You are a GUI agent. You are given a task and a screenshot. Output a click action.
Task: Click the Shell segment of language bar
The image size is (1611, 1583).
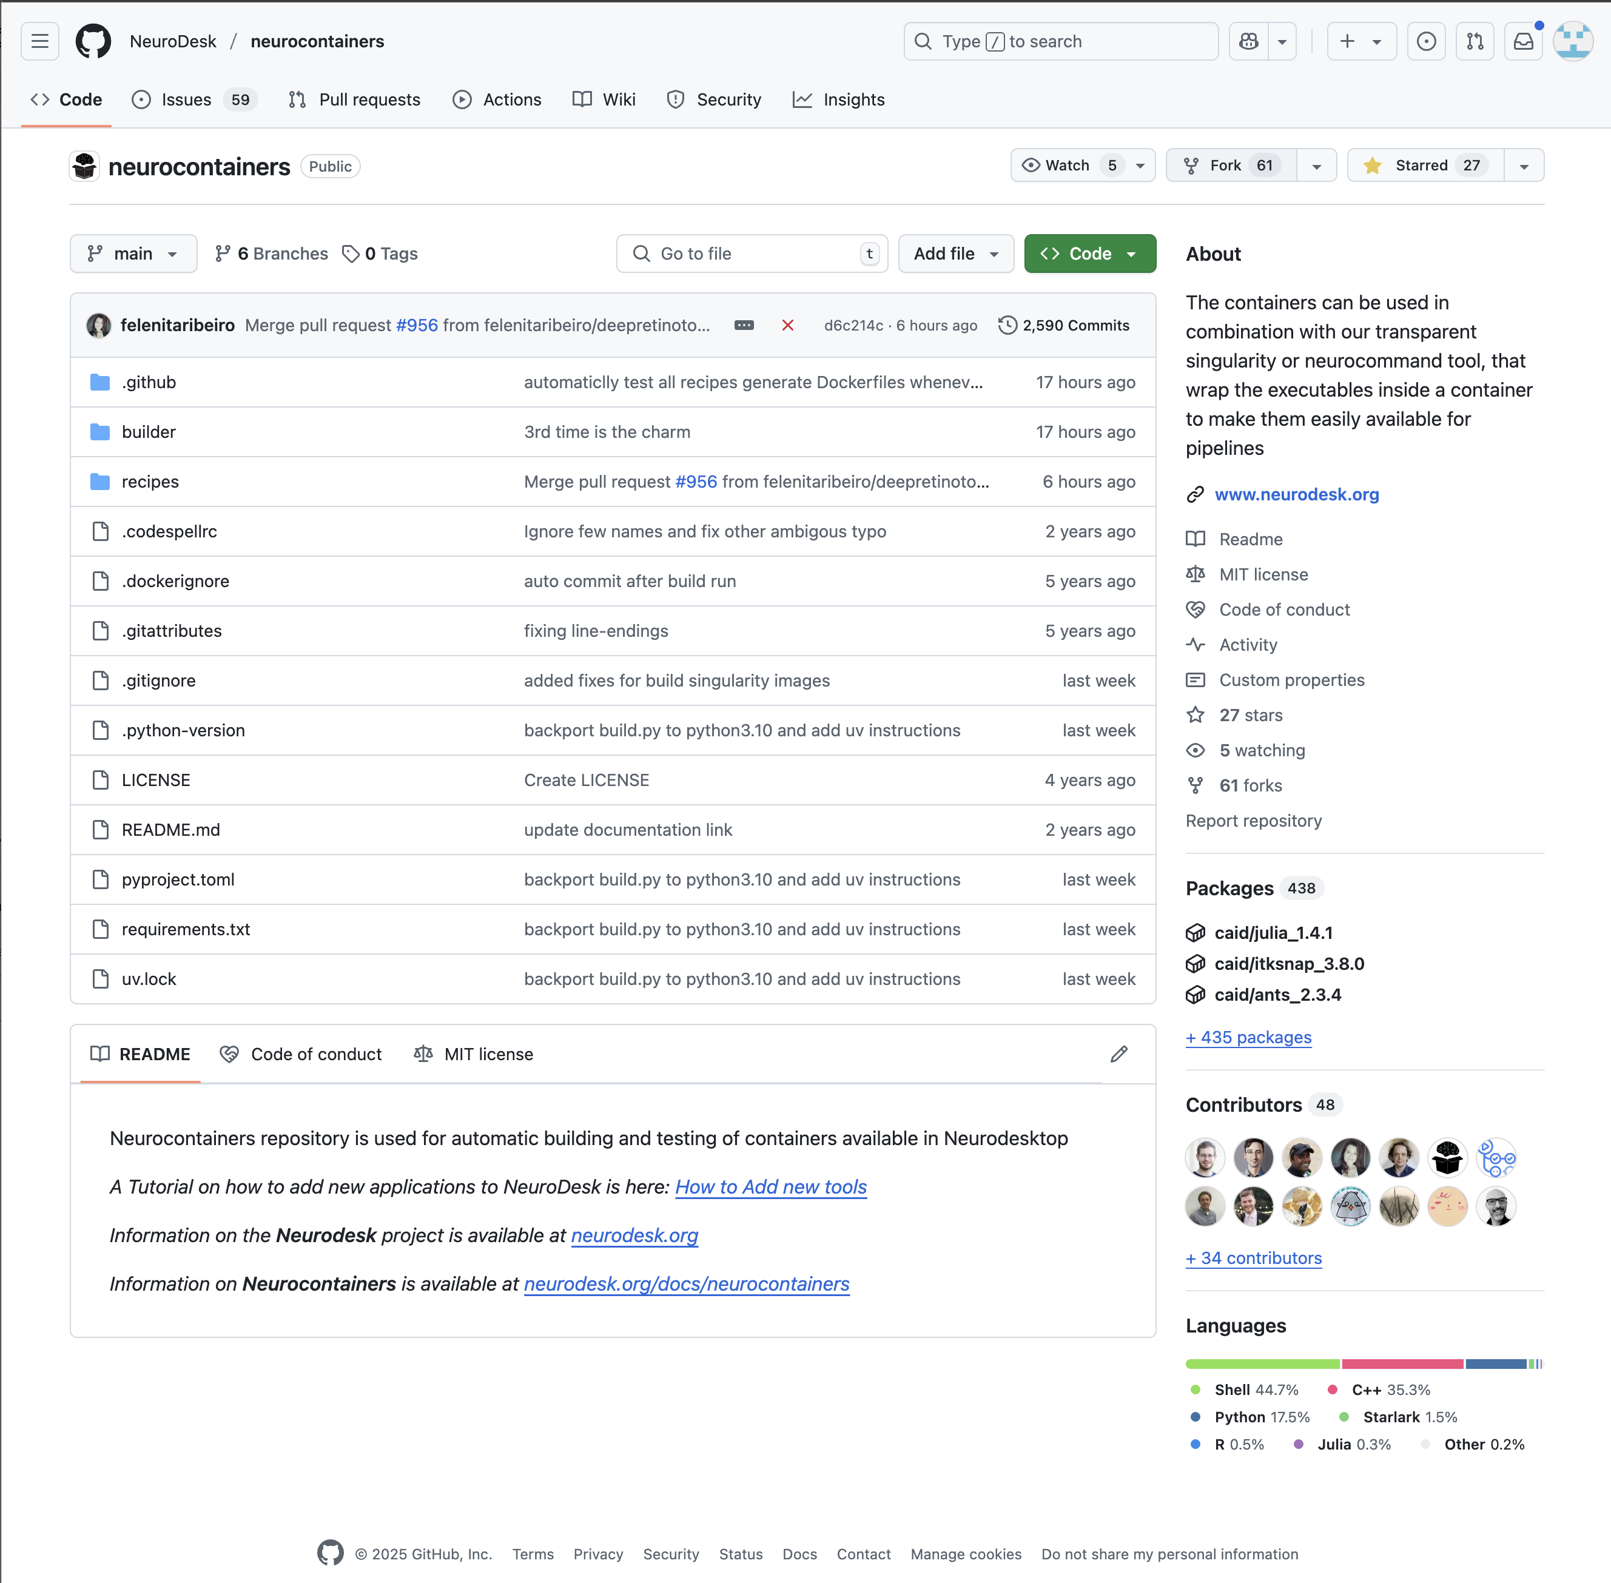1262,1363
